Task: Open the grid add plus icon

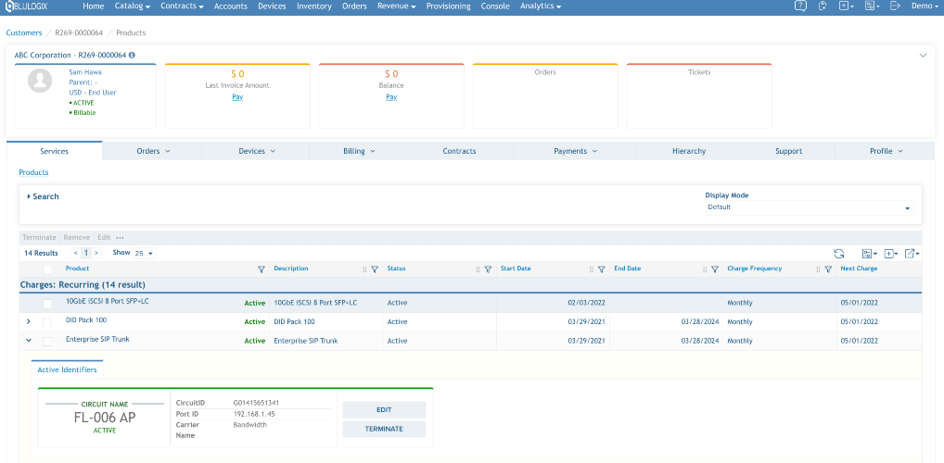Action: [x=891, y=254]
